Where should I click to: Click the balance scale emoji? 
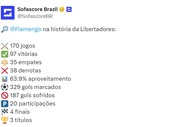[x=5, y=62]
